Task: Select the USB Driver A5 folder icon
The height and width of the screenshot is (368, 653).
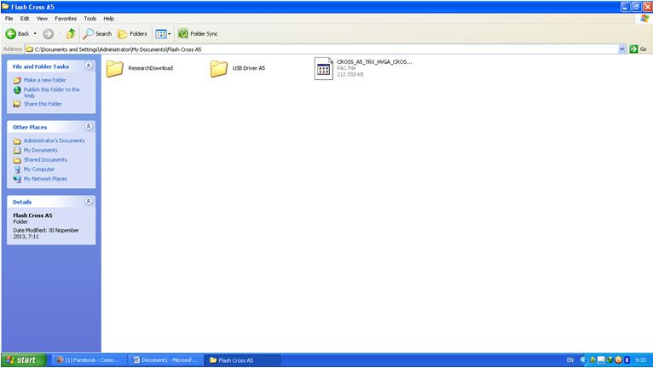Action: point(218,68)
